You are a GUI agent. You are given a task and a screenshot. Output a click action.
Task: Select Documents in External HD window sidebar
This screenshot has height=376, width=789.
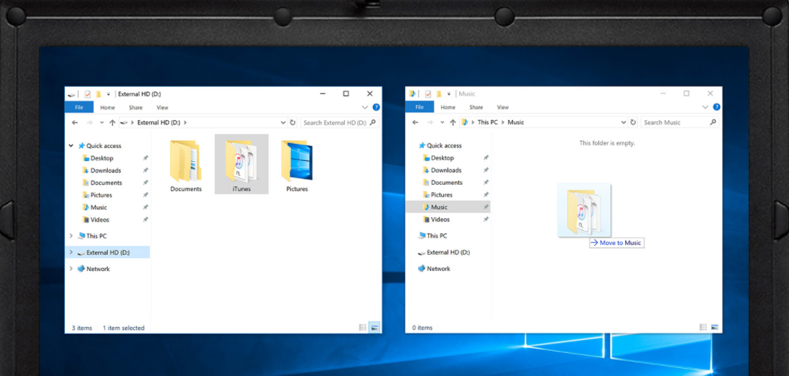pyautogui.click(x=106, y=183)
